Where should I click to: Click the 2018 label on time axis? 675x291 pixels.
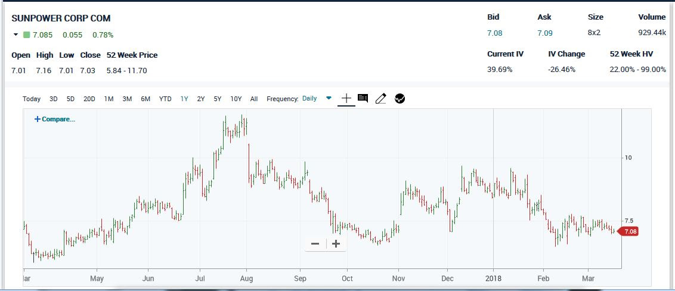tap(492, 279)
